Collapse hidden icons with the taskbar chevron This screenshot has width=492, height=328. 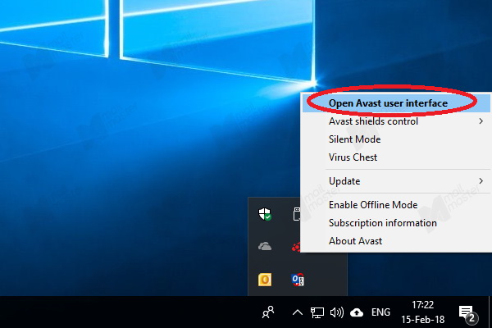point(298,312)
